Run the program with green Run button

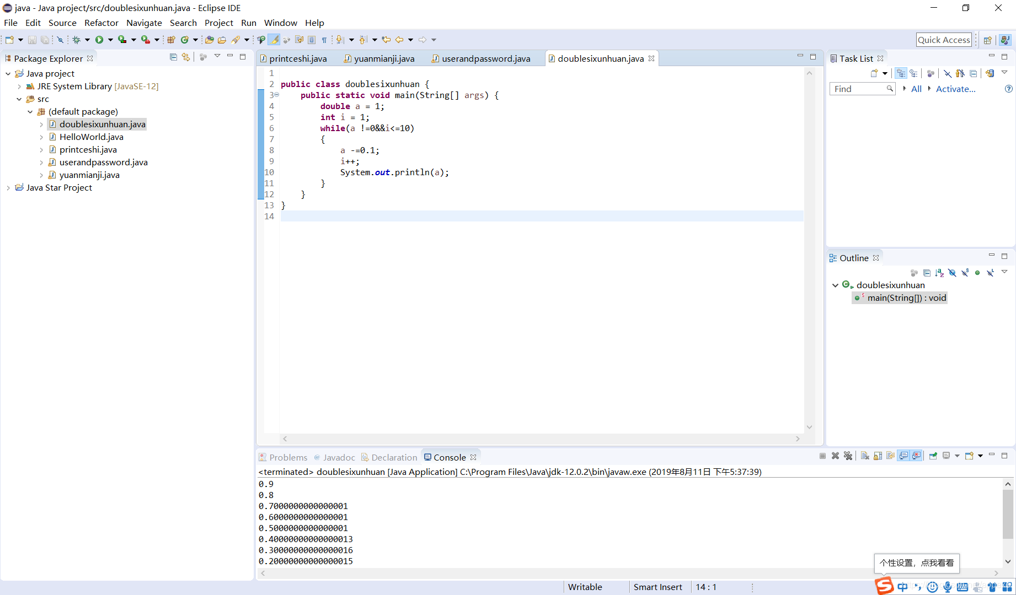point(99,40)
